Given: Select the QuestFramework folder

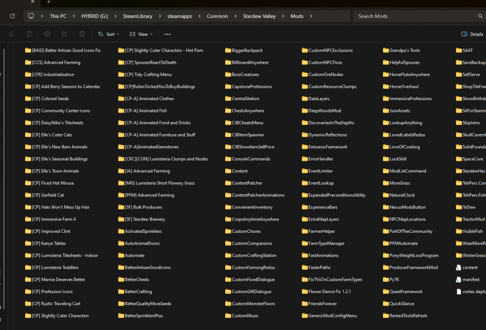Looking at the screenshot, I should (x=402, y=292).
